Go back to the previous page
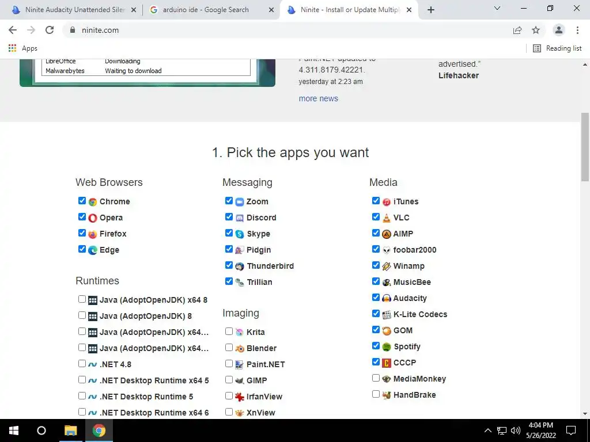Image resolution: width=590 pixels, height=442 pixels. coord(13,30)
